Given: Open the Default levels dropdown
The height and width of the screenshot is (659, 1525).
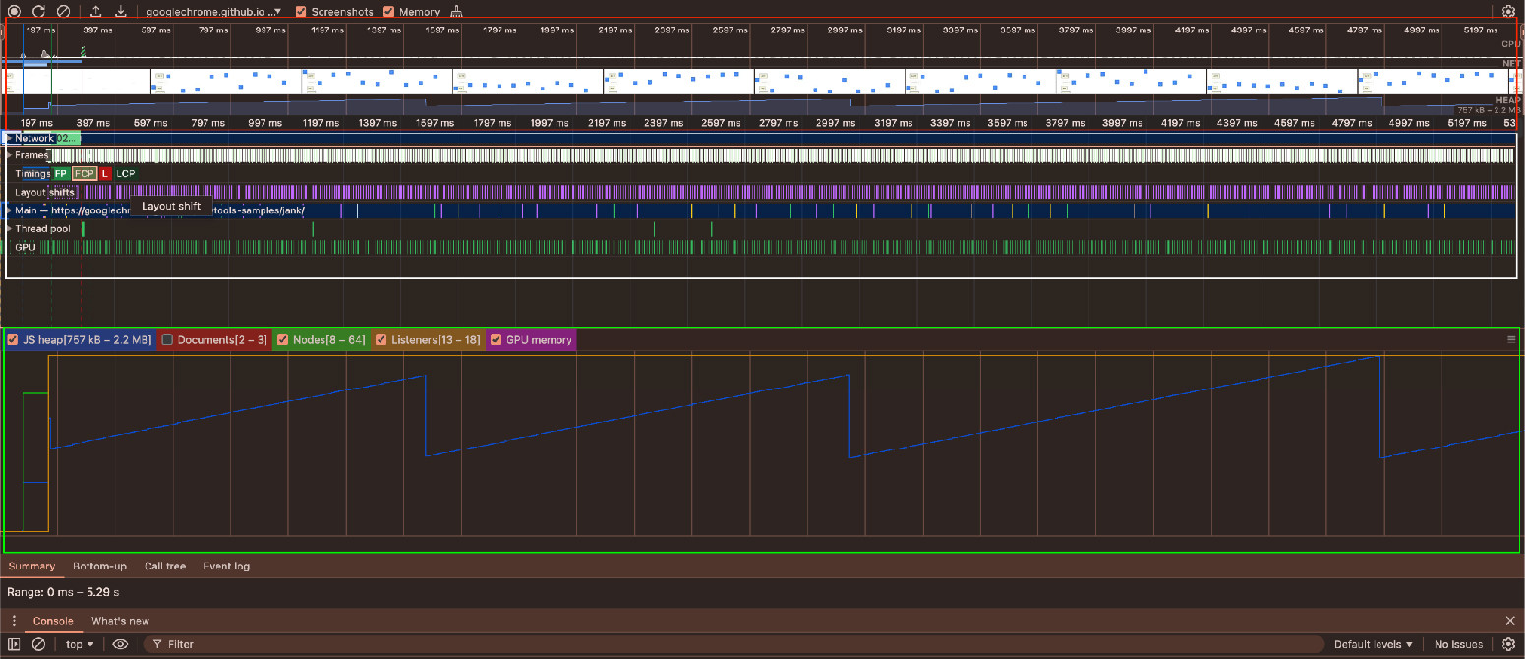Looking at the screenshot, I should (x=1373, y=644).
